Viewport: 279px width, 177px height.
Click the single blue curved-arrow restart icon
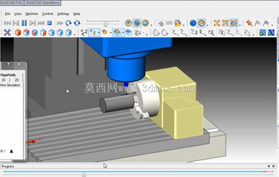point(68,23)
